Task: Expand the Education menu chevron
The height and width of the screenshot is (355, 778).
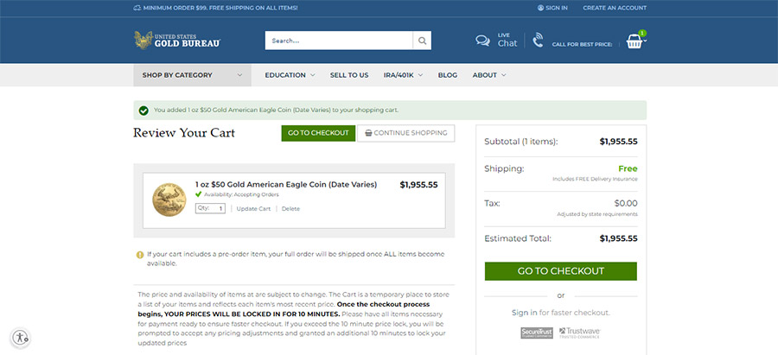Action: pos(313,75)
